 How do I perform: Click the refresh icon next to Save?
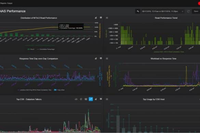[x=188, y=12]
